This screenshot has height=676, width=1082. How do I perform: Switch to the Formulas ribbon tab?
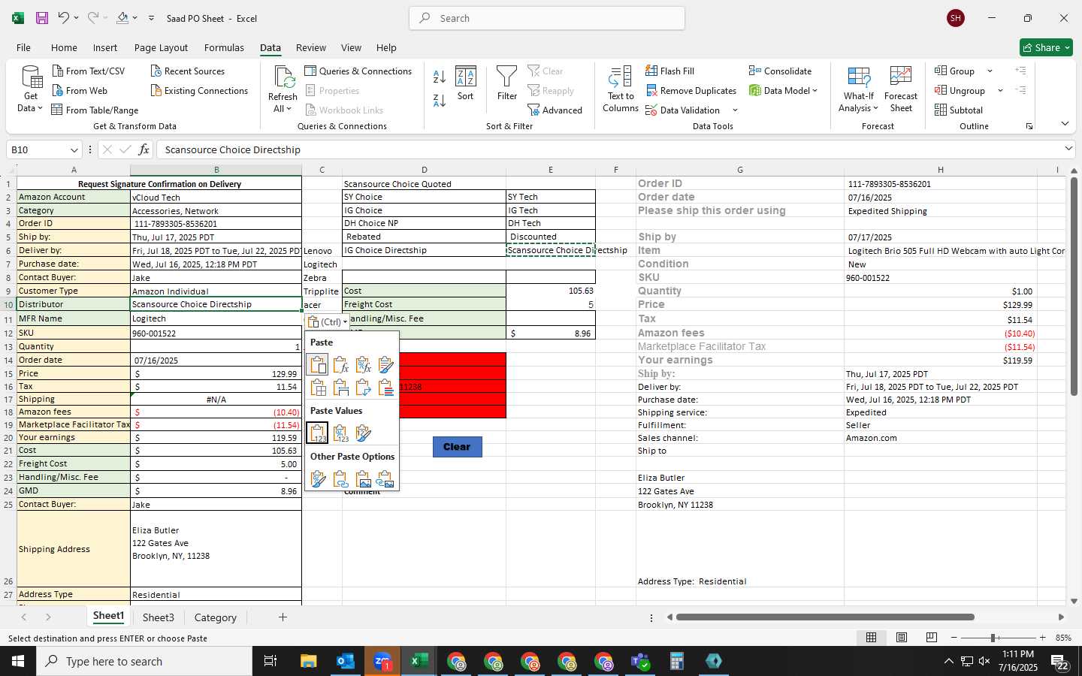(x=224, y=47)
